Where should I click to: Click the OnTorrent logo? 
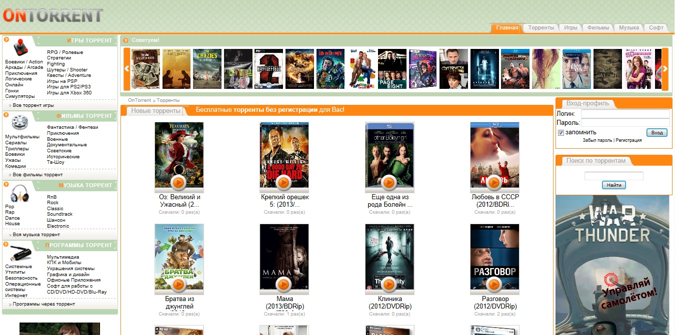pos(52,15)
